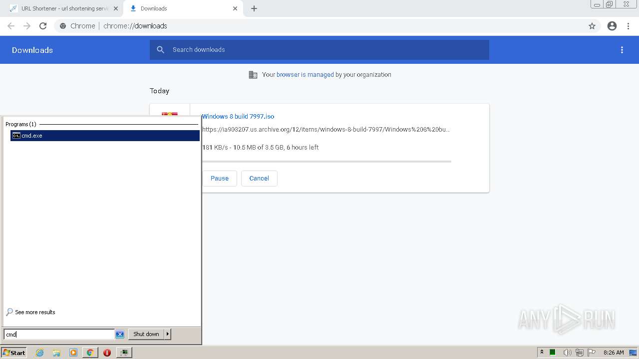This screenshot has height=359, width=639.
Task: Open the 'browser is managed' link
Action: 305,75
